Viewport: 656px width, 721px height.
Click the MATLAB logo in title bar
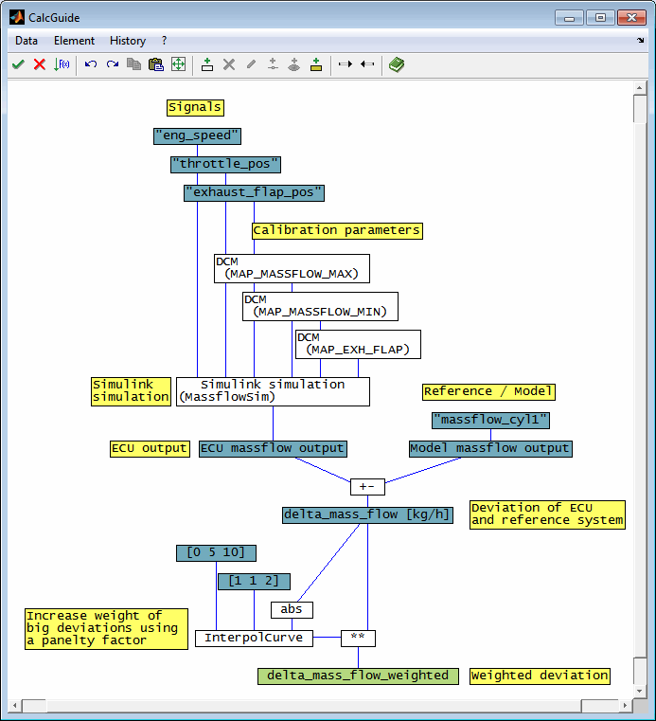[x=17, y=17]
